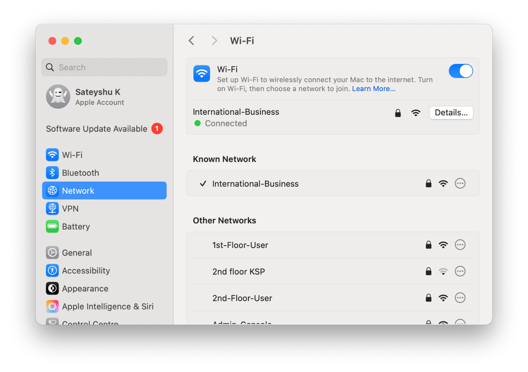Image resolution: width=528 pixels, height=372 pixels.
Task: Click the Other Networks heading
Action: point(224,220)
